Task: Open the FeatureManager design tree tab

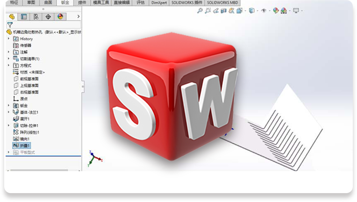Action: (x=12, y=17)
